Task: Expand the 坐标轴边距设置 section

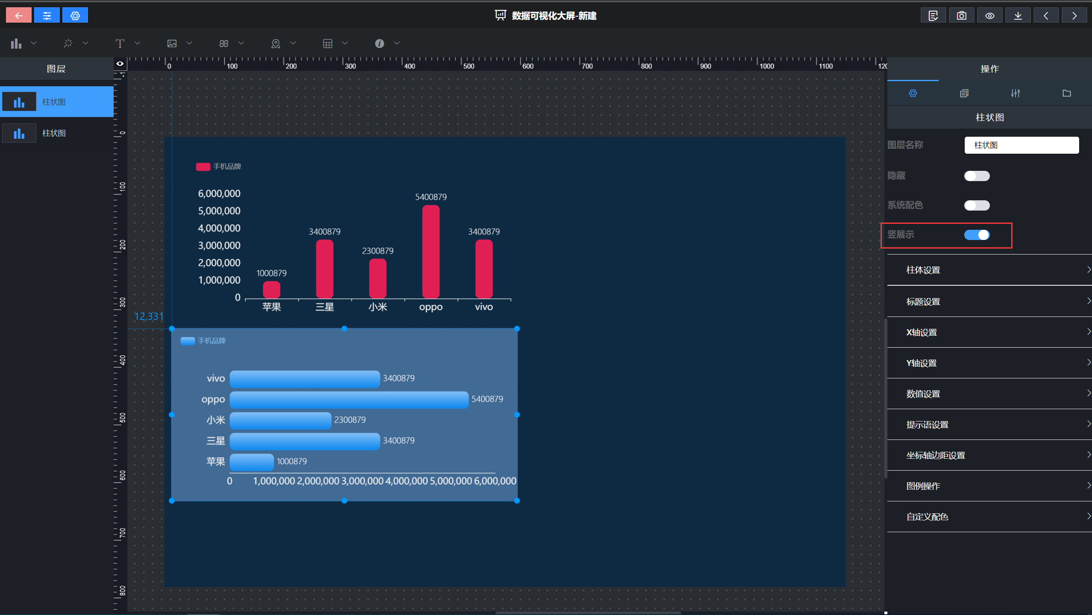Action: click(x=989, y=455)
